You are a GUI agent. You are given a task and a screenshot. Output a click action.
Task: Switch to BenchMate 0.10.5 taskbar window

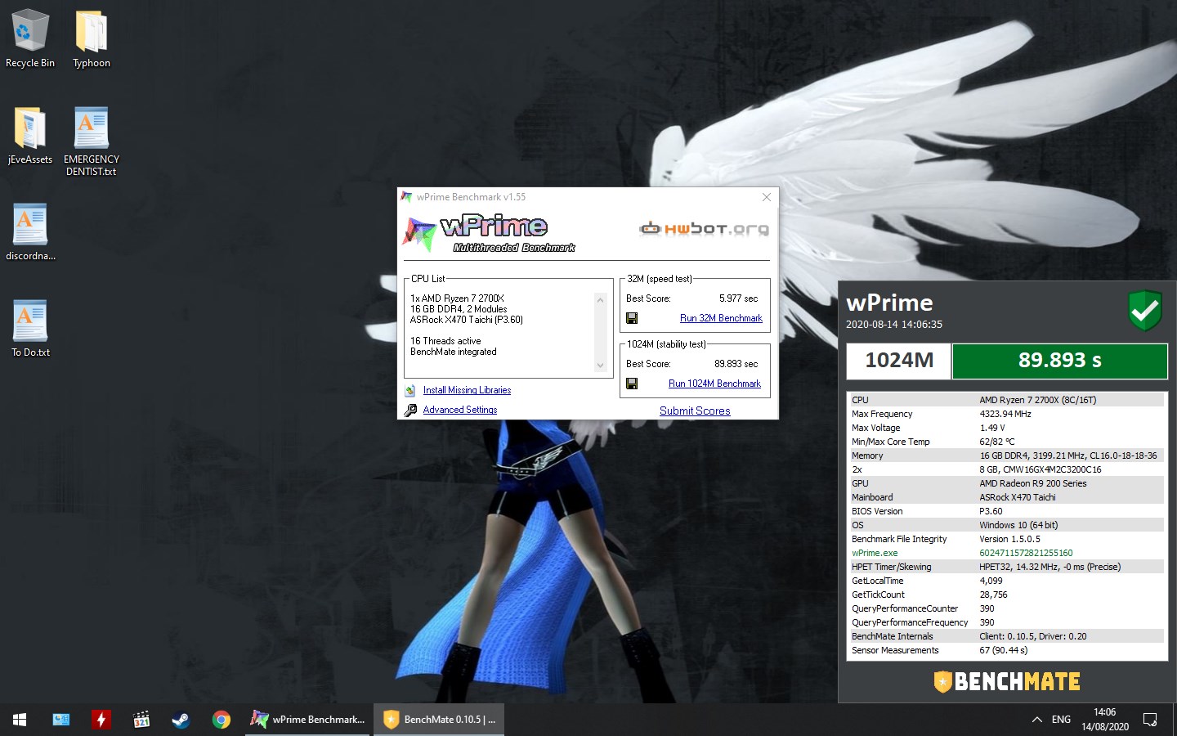pyautogui.click(x=440, y=720)
